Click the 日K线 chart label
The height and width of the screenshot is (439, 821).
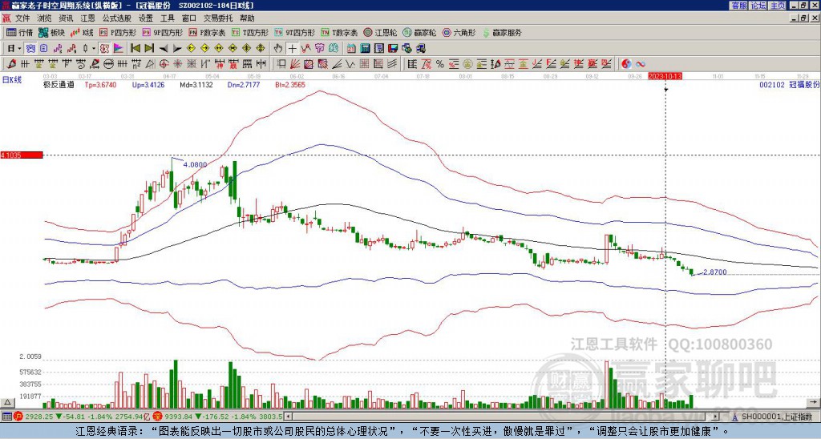[12, 79]
